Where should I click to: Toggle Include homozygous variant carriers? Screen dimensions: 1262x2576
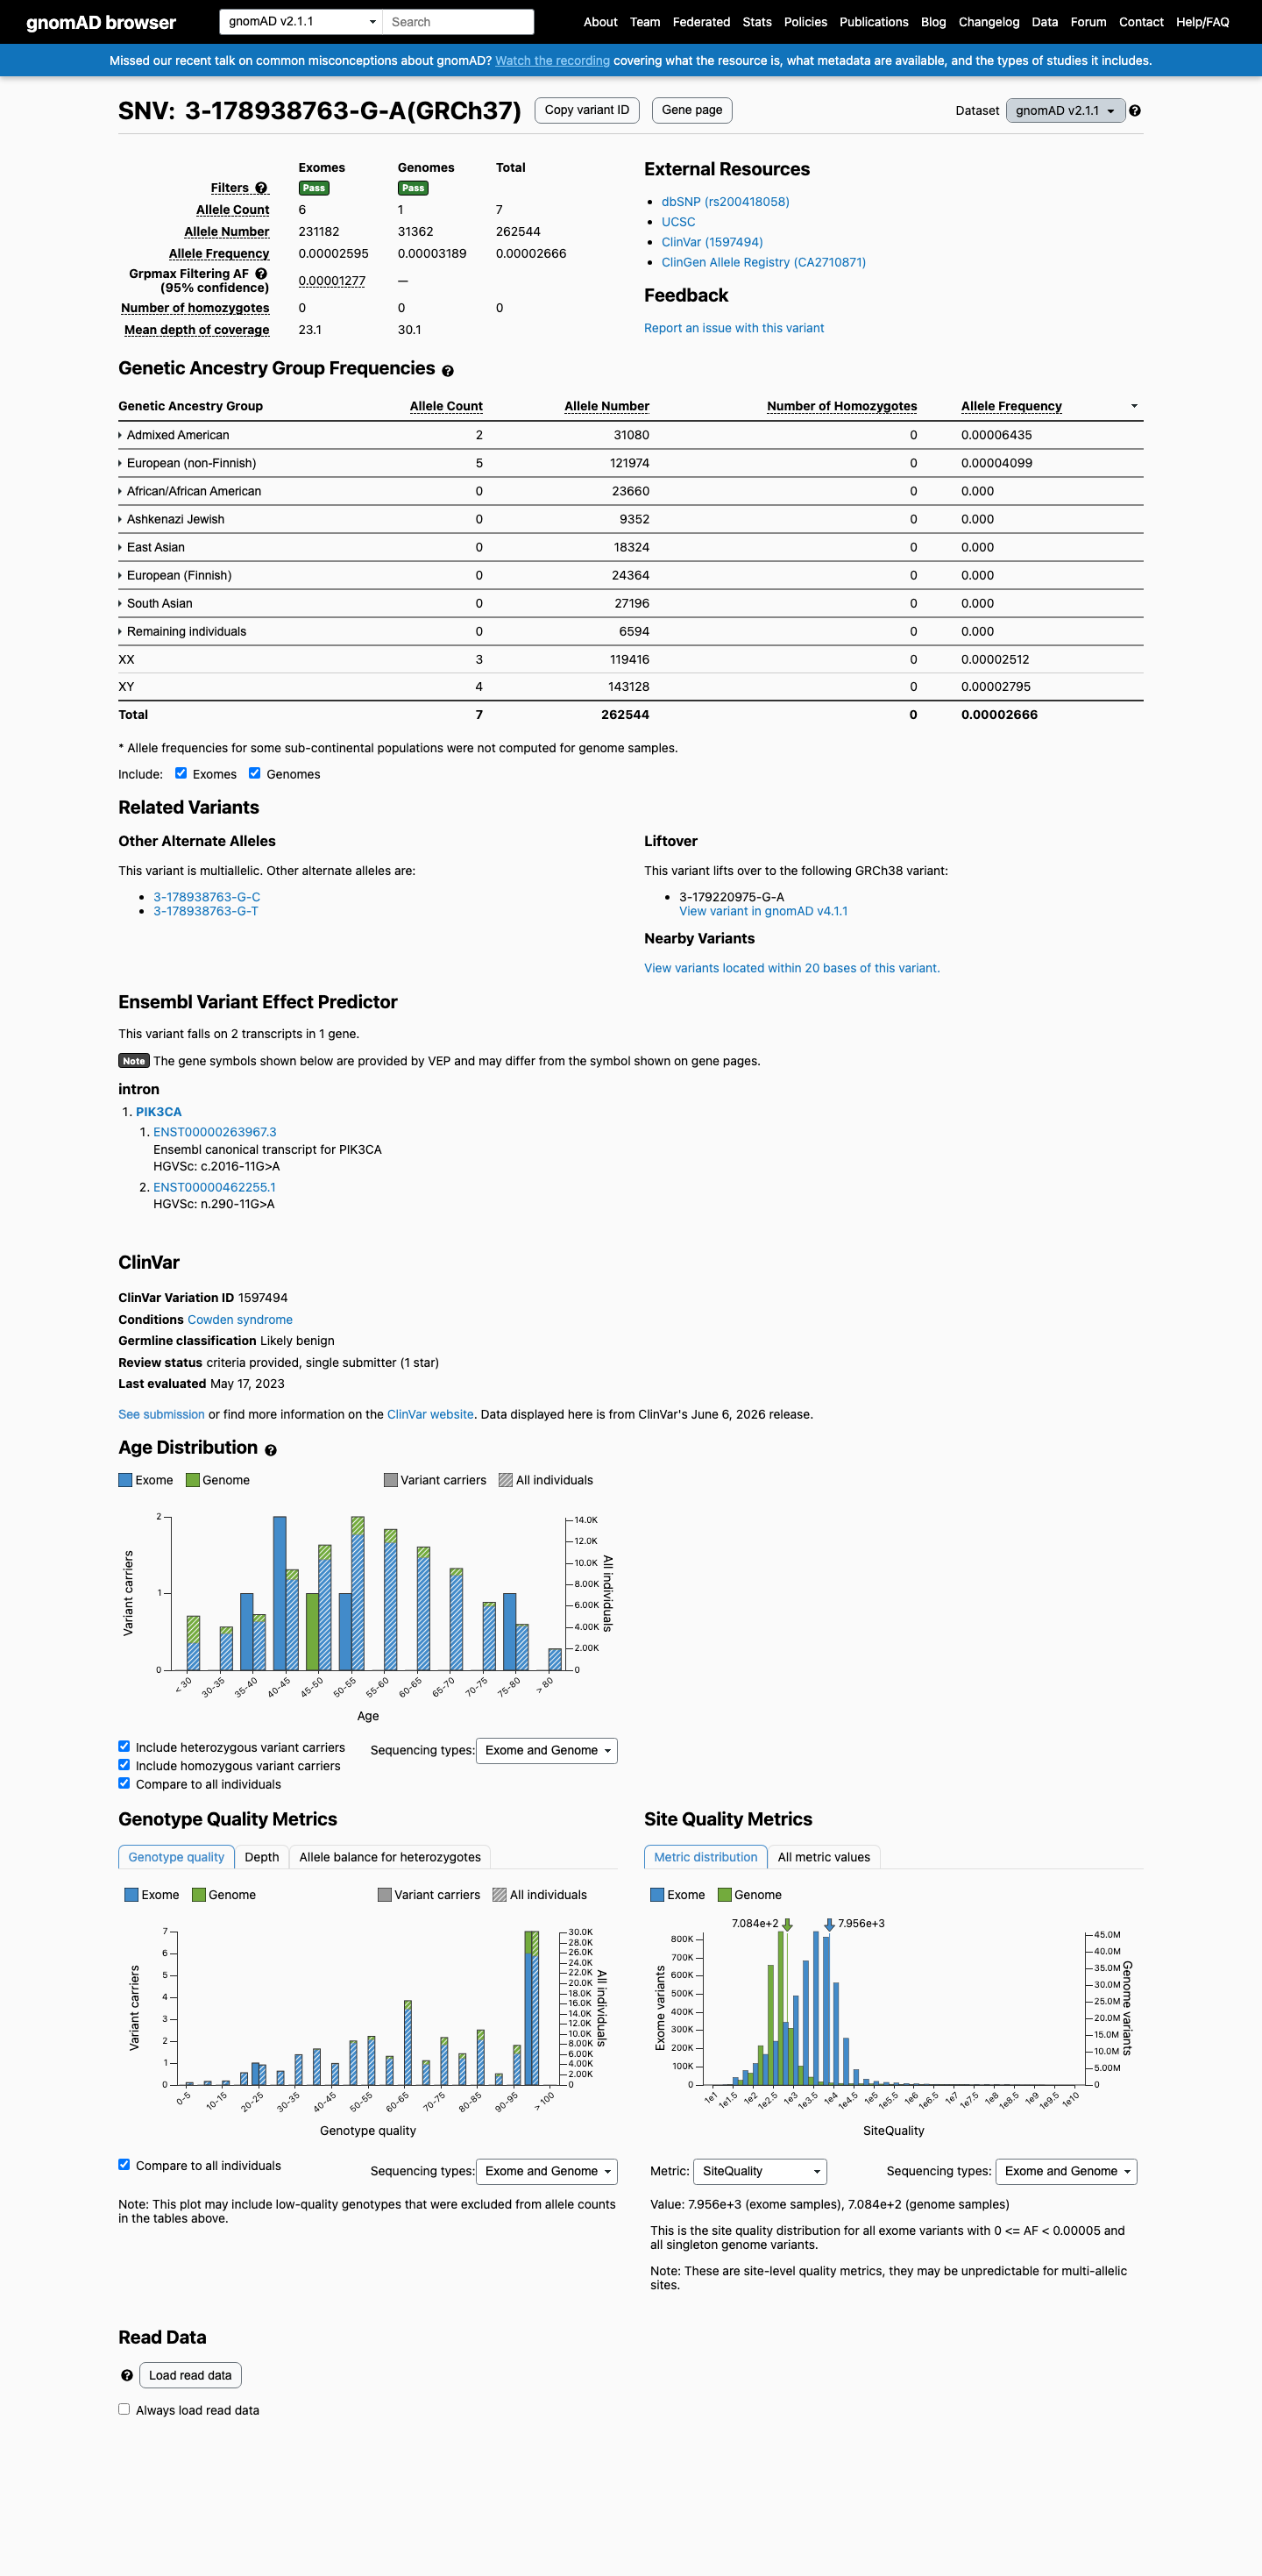tap(124, 1765)
